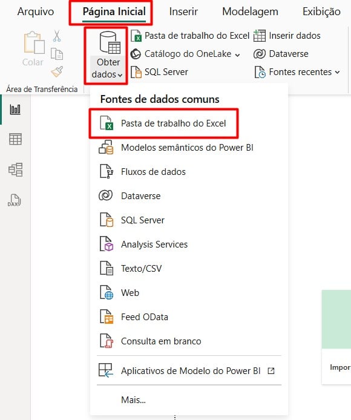The width and height of the screenshot is (351, 420).
Task: Expand the Fontes recentes dropdown arrow
Action: (x=337, y=72)
